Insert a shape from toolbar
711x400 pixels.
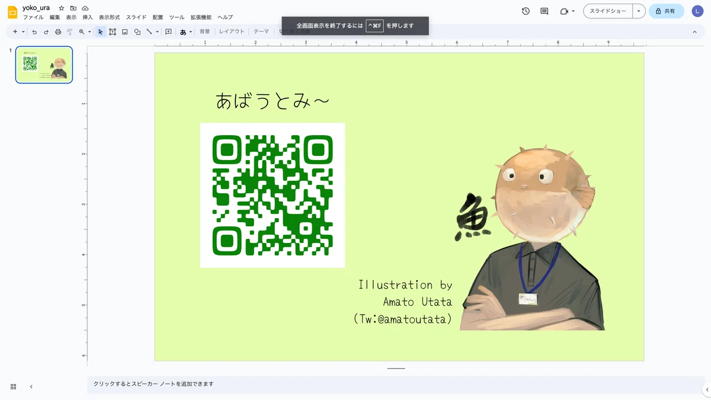tap(137, 31)
